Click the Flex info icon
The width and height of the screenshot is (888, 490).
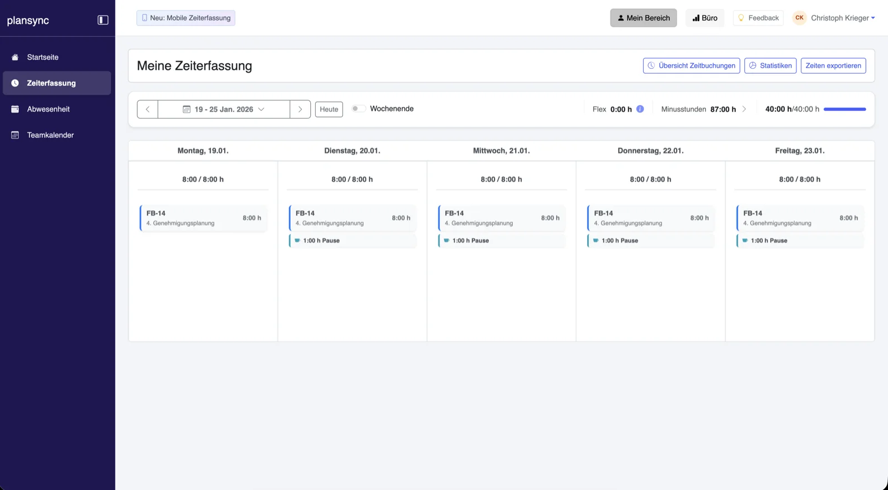640,109
